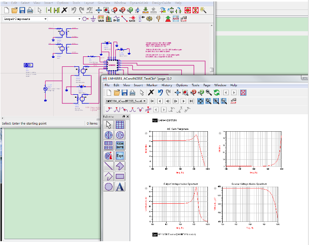Screen dimensions: 309x245
Task: Open the component history dropdown
Action: (79, 19)
